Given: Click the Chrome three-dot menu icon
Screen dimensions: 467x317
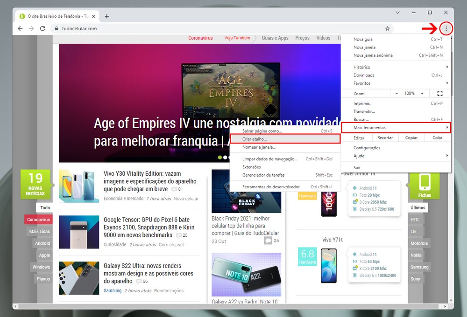Looking at the screenshot, I should pos(446,29).
